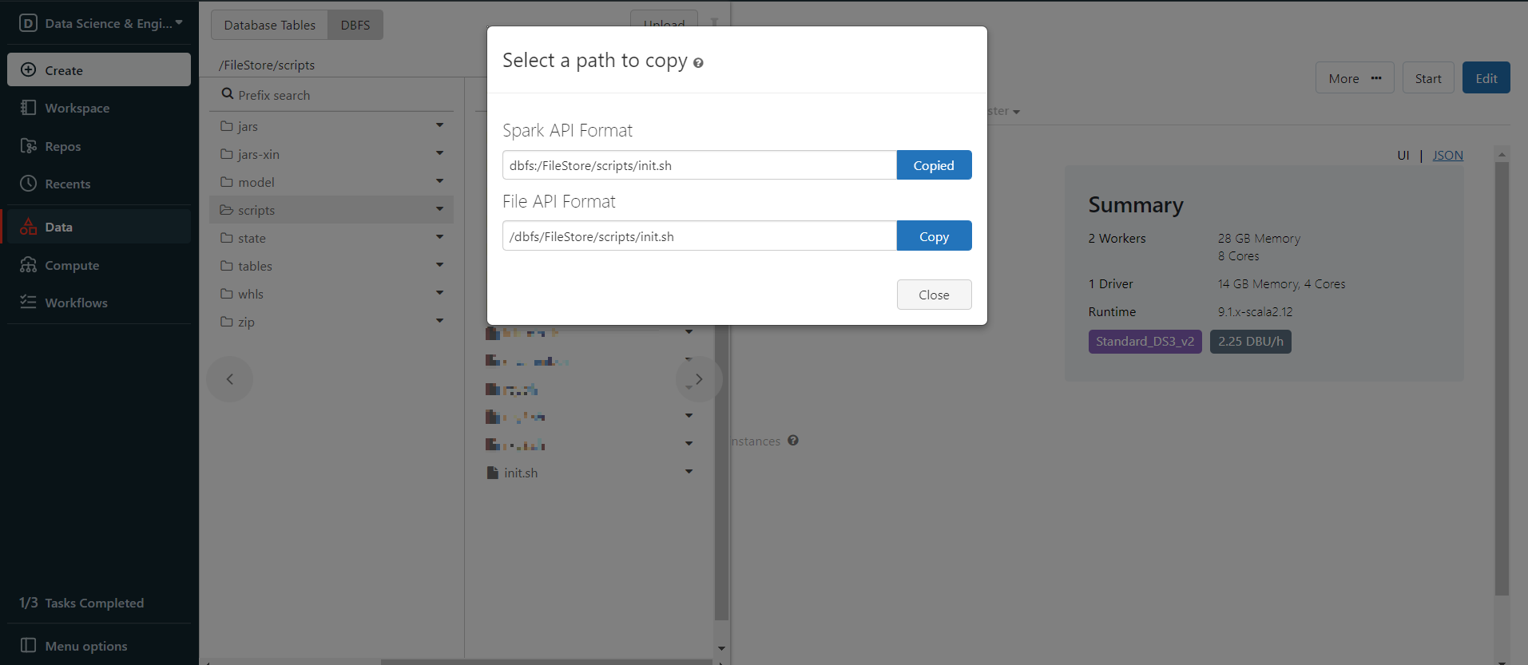Open the Recents clock icon
Screen dimensions: 1528x665
coord(28,184)
